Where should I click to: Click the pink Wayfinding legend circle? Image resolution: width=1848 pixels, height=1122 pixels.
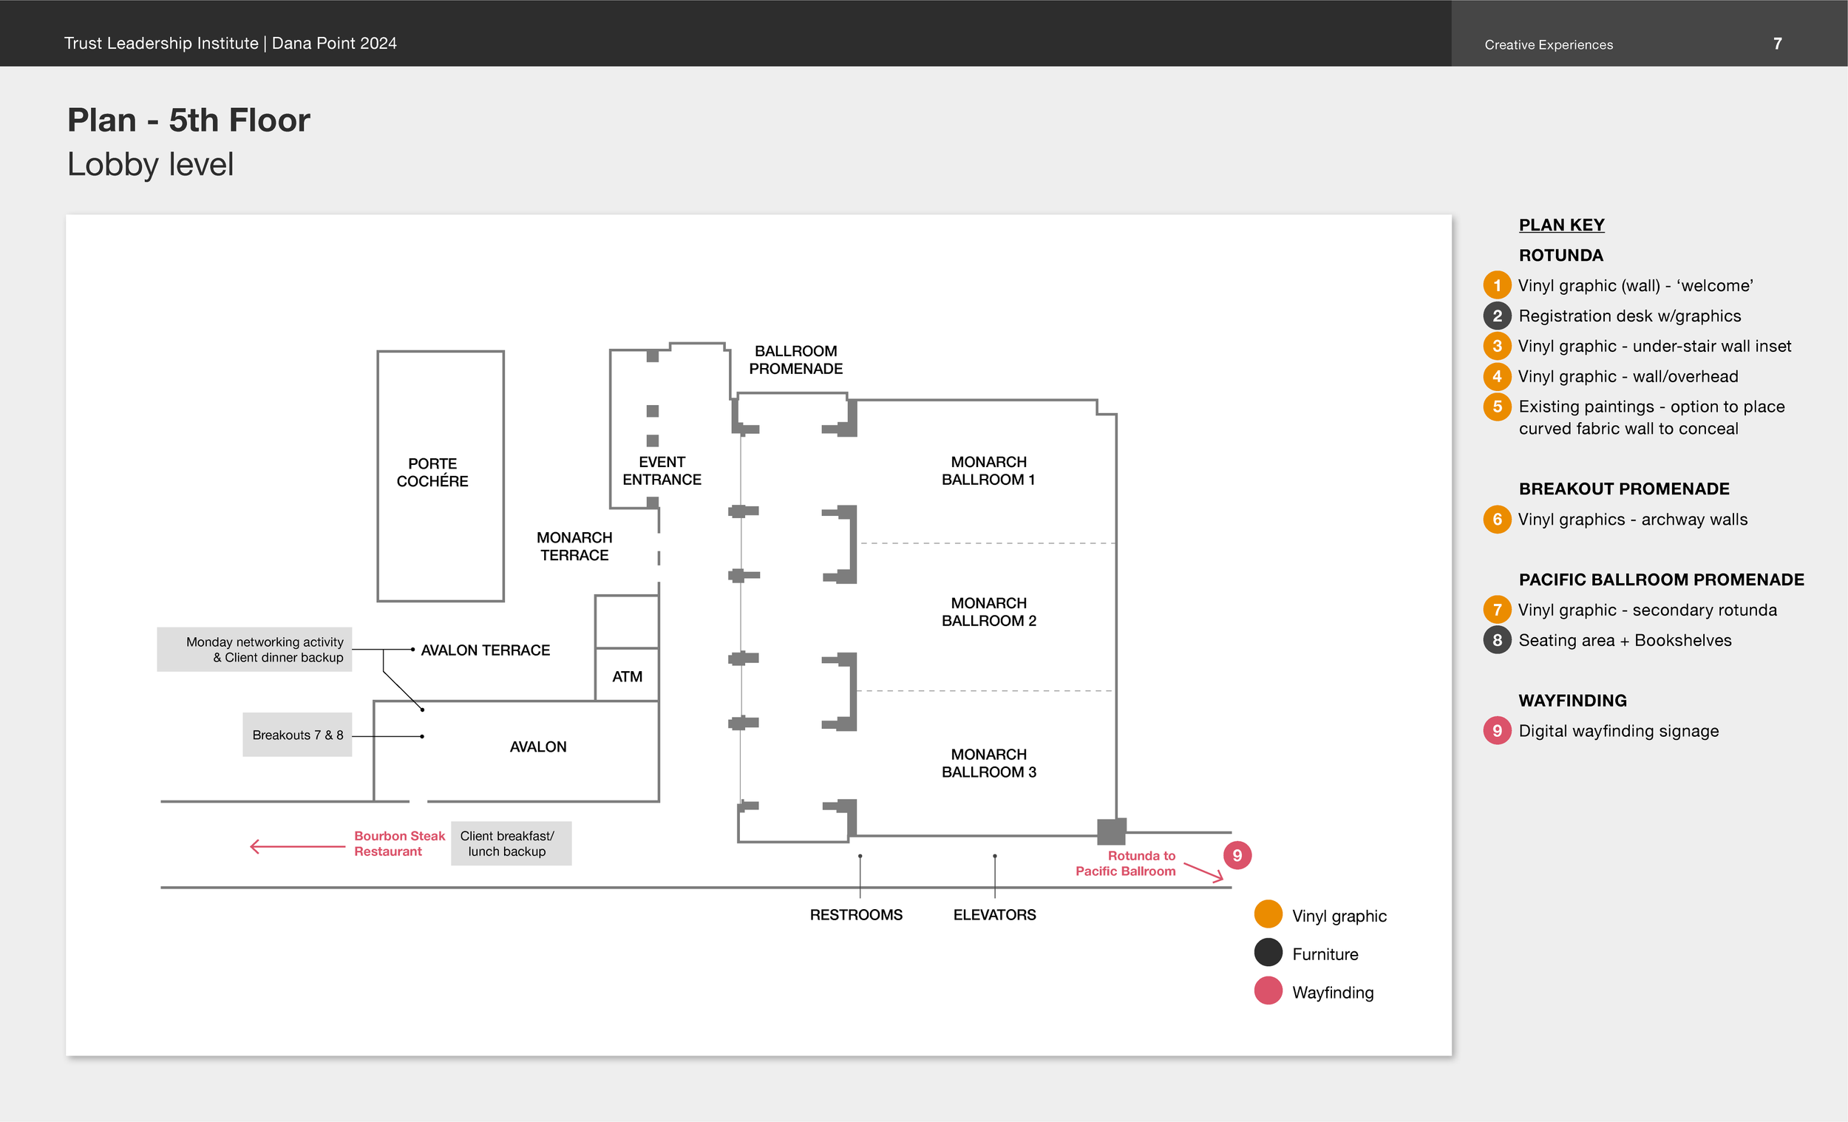[1268, 990]
